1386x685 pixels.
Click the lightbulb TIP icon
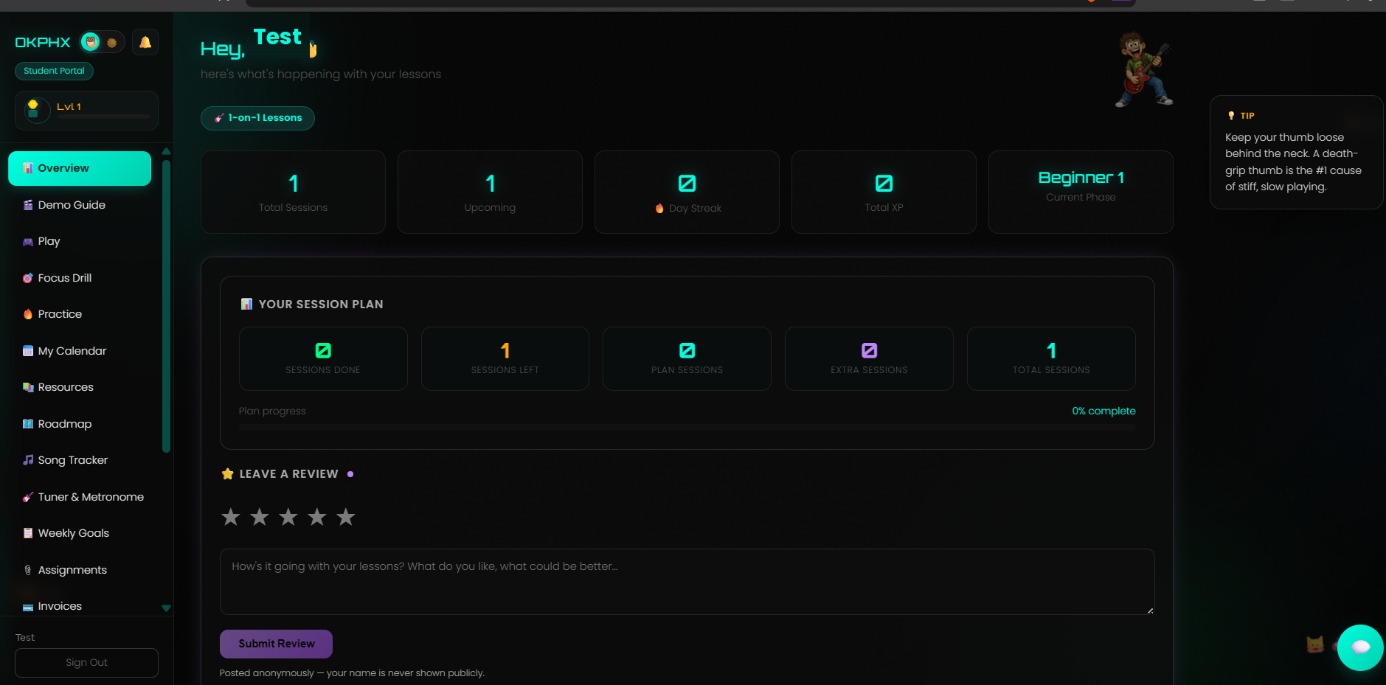tap(1231, 116)
